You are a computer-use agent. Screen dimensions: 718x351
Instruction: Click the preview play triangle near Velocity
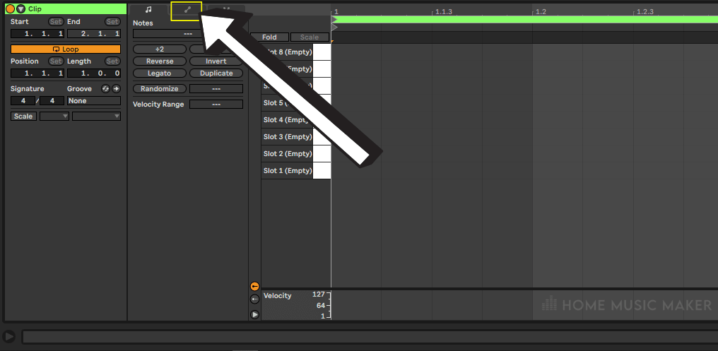[x=255, y=314]
